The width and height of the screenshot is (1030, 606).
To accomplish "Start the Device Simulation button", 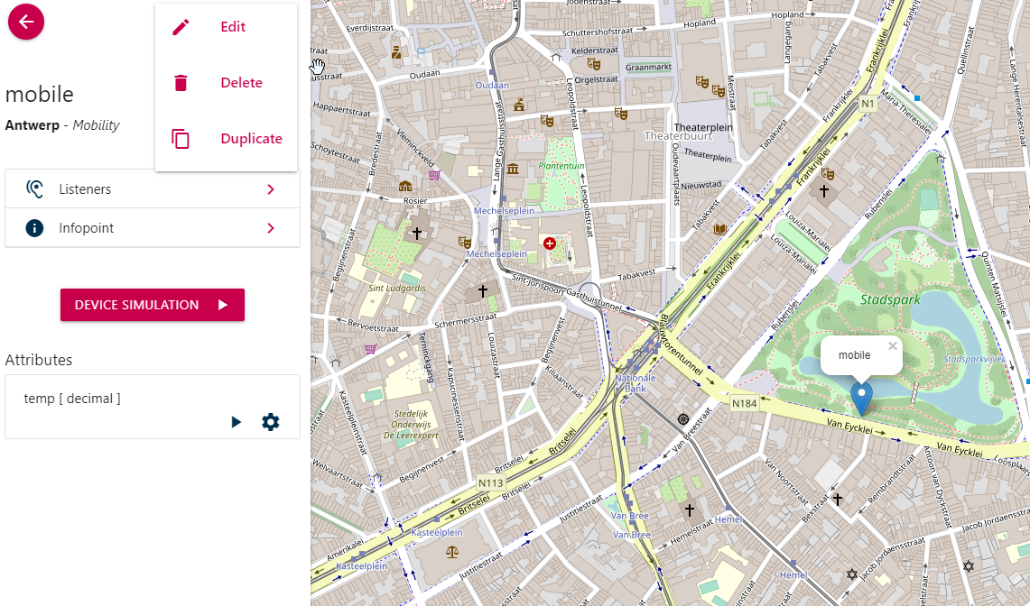I will (152, 305).
